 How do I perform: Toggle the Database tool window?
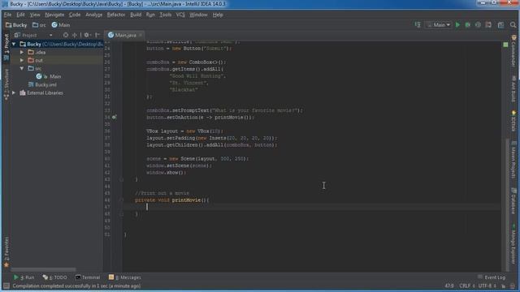pyautogui.click(x=513, y=201)
